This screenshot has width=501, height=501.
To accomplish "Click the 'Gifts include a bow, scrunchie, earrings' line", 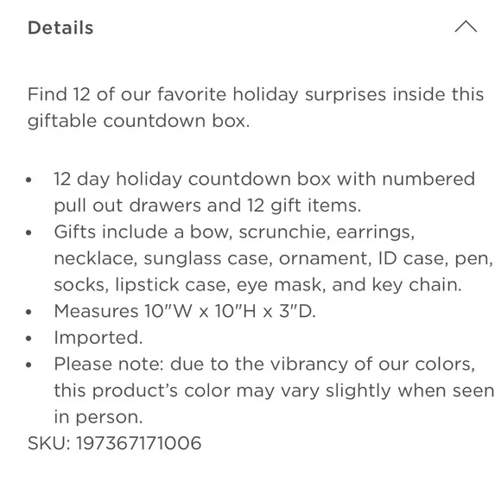I will 234,231.
